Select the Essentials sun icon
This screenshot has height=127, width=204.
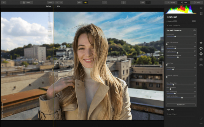(201, 43)
